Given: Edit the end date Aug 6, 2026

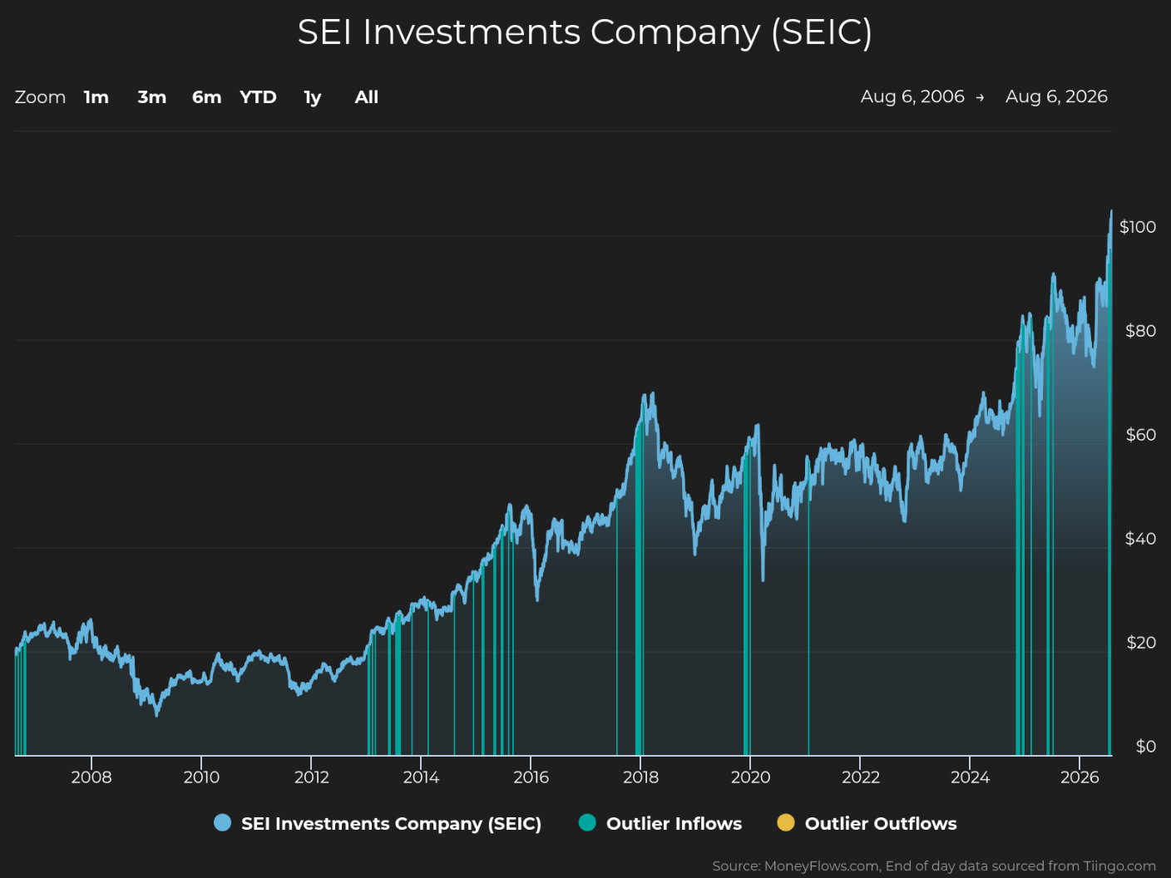Looking at the screenshot, I should 1056,96.
